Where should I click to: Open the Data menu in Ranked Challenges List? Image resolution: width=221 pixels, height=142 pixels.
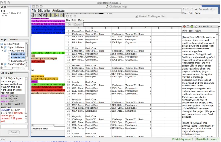pyautogui.click(x=81, y=20)
